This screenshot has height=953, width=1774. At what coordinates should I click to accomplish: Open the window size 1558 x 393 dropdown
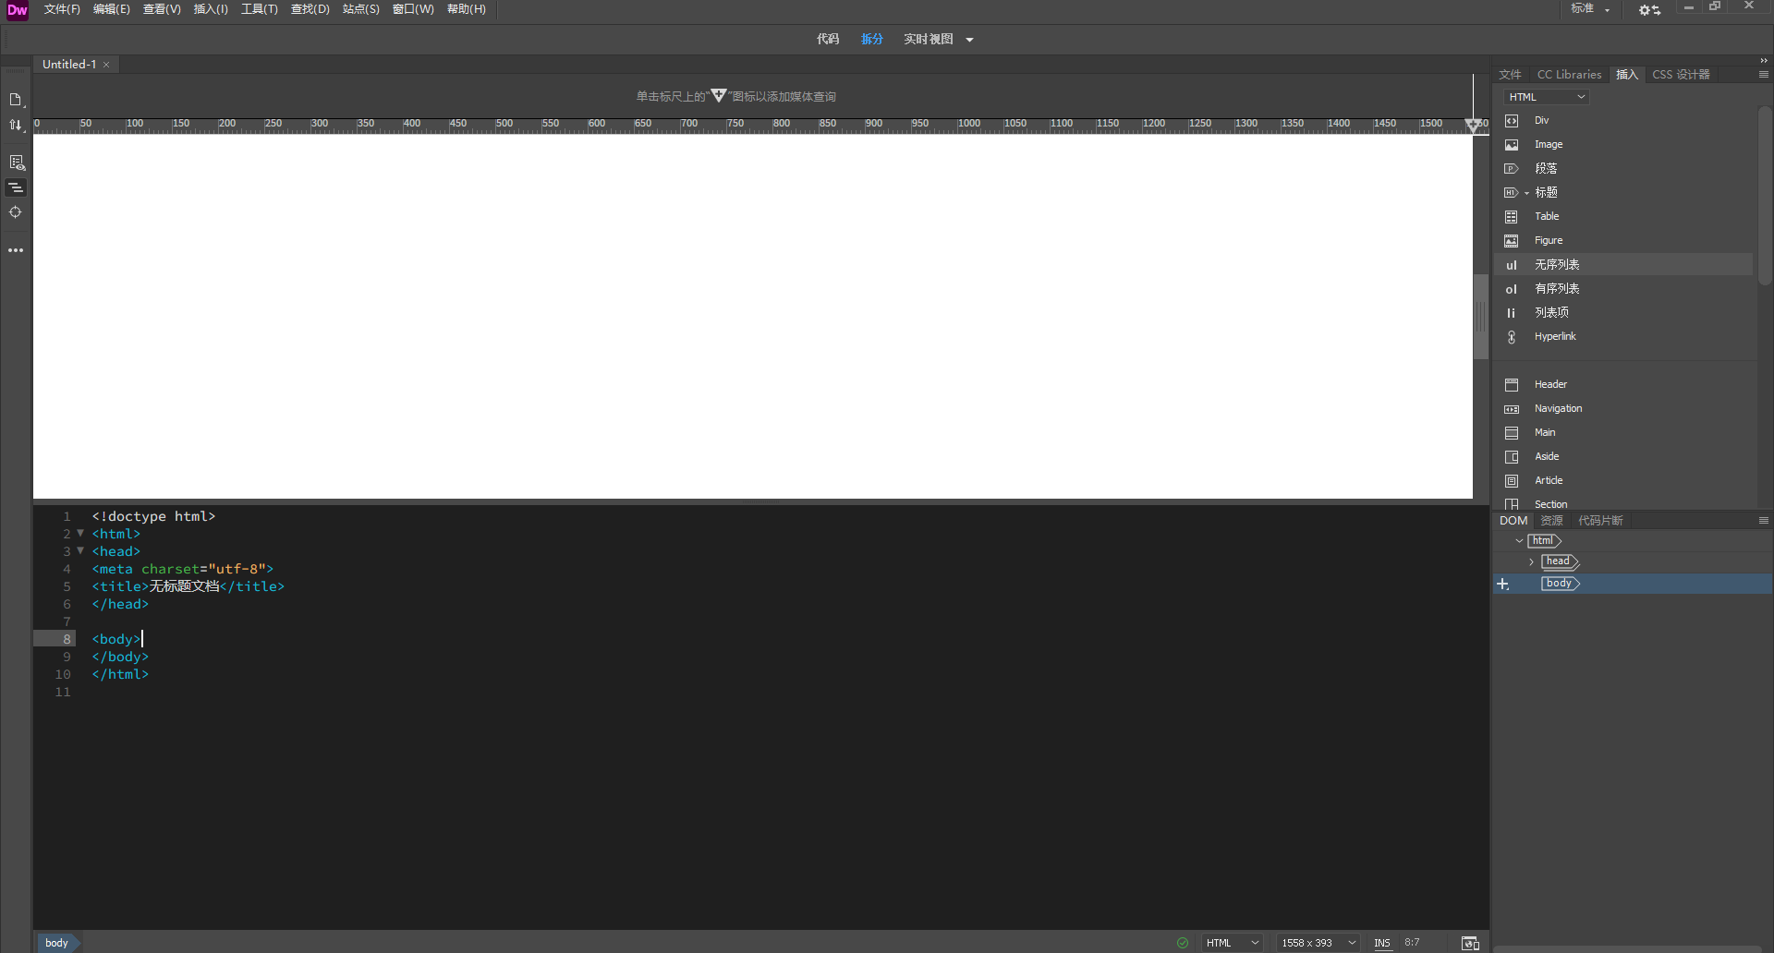tap(1317, 943)
